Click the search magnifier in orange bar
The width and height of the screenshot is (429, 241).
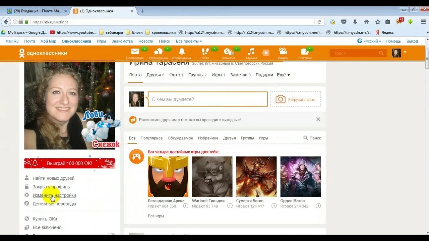point(381,53)
